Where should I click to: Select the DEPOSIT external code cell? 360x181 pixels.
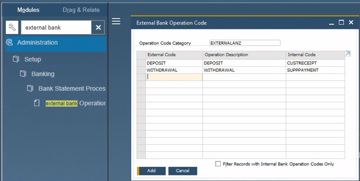pyautogui.click(x=174, y=63)
